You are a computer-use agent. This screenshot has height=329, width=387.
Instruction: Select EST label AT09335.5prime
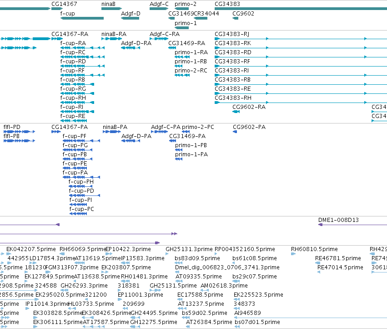(199, 277)
